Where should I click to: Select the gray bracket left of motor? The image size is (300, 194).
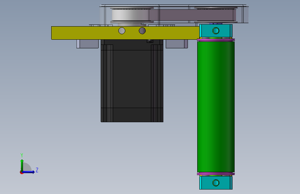click(88, 44)
